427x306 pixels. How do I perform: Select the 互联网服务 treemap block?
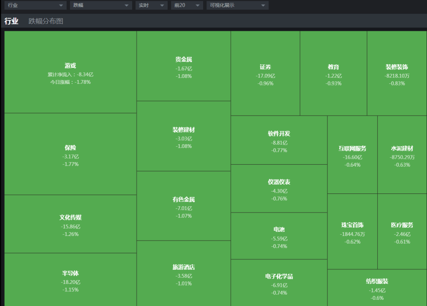(x=352, y=155)
